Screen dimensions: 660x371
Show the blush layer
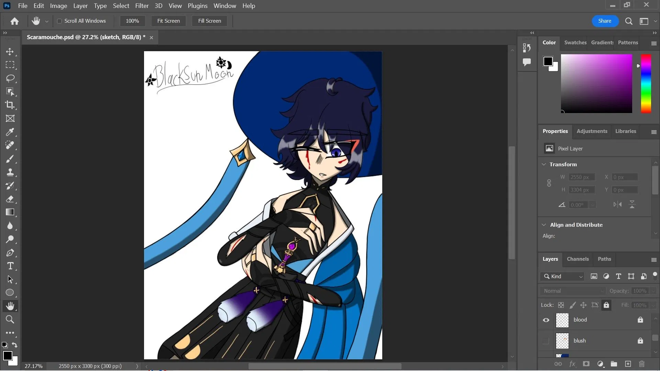[x=546, y=341]
